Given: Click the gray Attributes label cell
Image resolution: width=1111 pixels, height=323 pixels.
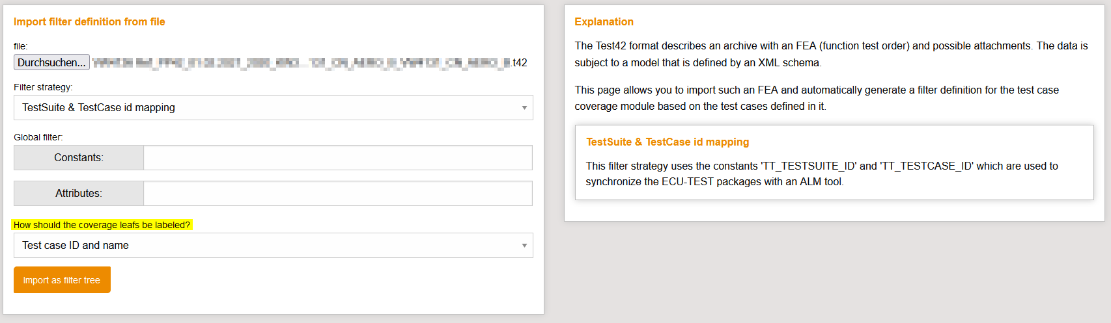Looking at the screenshot, I should coord(79,194).
